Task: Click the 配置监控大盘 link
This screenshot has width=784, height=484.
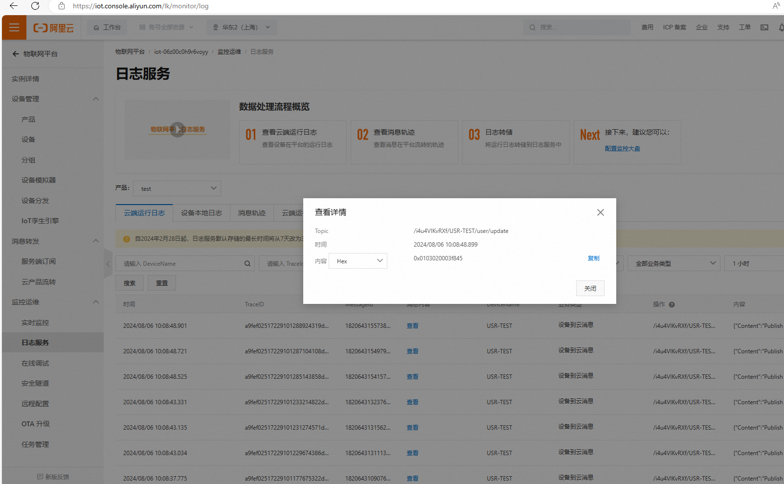Action: [622, 149]
